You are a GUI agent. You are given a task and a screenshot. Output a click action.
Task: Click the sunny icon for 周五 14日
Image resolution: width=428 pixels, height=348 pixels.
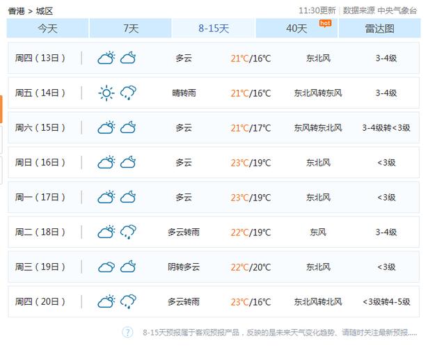[106, 93]
